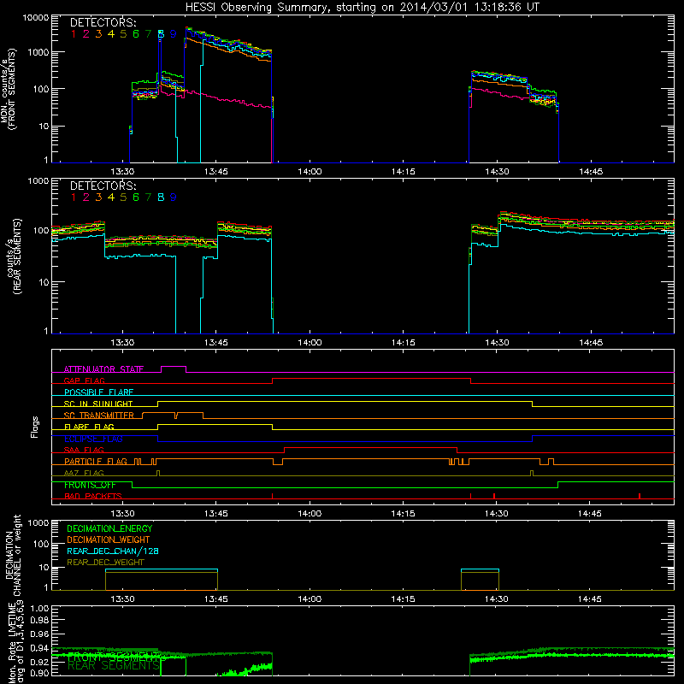Click the 0.92 livetime tick label
The width and height of the screenshot is (684, 684).
click(39, 662)
